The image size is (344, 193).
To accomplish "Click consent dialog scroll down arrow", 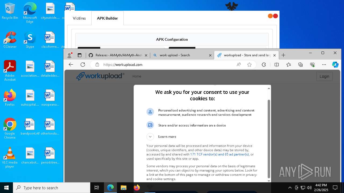I will [269, 181].
